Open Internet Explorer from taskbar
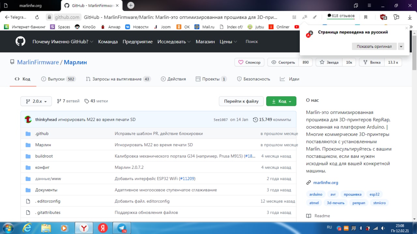Image resolution: width=417 pixels, height=234 pixels. click(27, 228)
